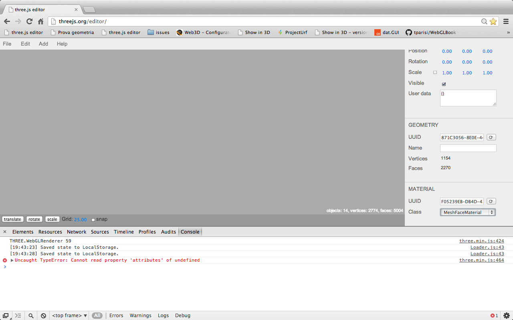Switch to the Profiles tab
The image size is (513, 320).
[x=147, y=232]
